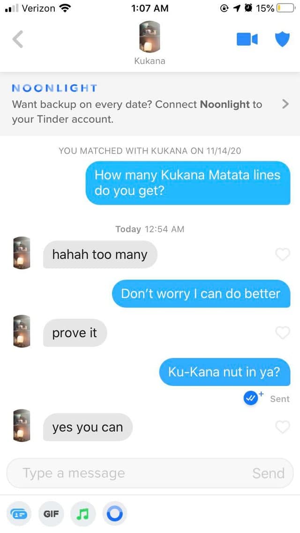
Task: Start a video call with Kukana
Action: [x=247, y=39]
